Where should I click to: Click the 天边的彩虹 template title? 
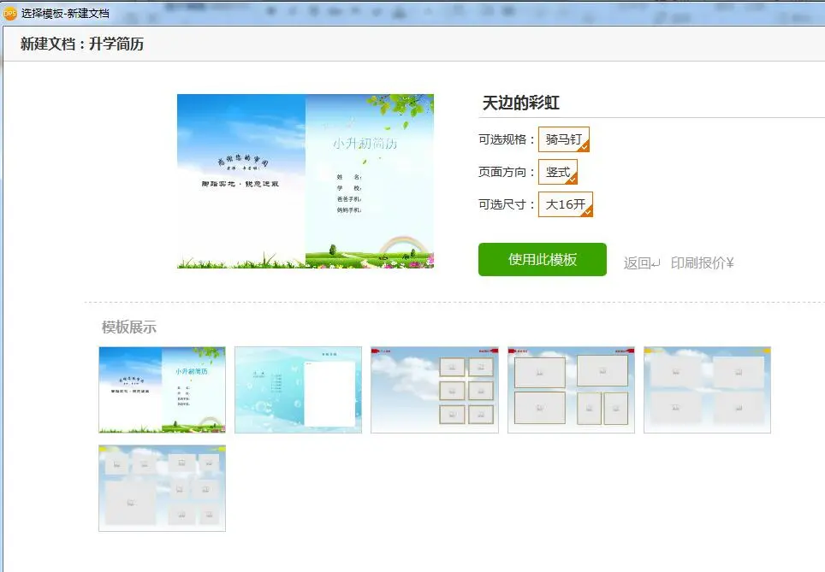520,103
